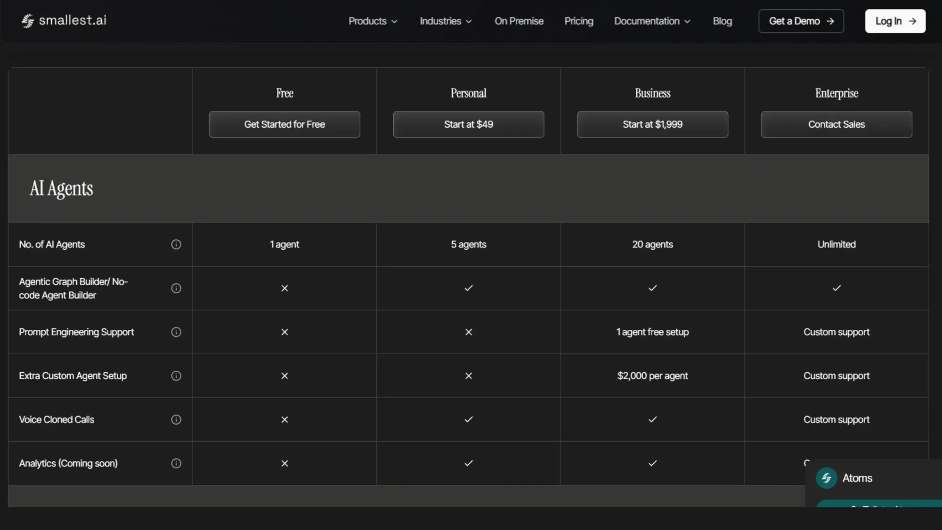Select Pricing in the navigation bar

click(x=578, y=21)
